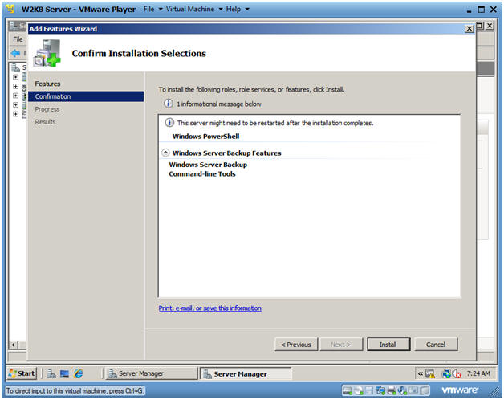Click the last greyed device icon before the vmware logo
Viewport: 504px width, 400px height.
(x=425, y=390)
